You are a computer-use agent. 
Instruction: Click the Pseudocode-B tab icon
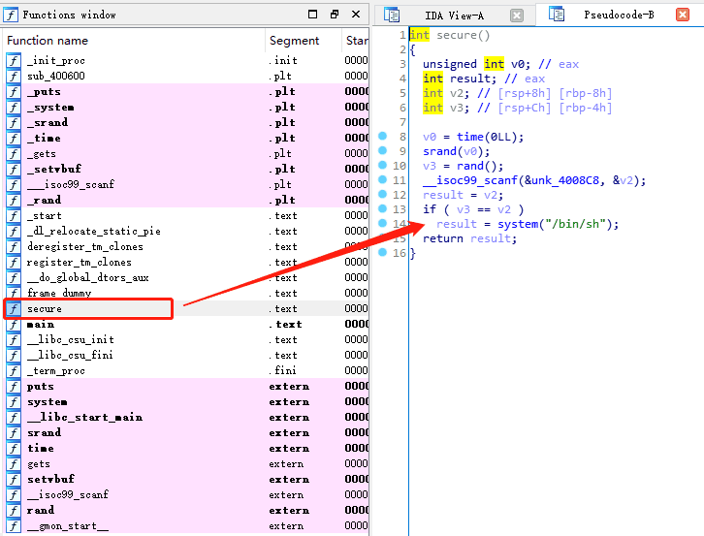pyautogui.click(x=557, y=15)
